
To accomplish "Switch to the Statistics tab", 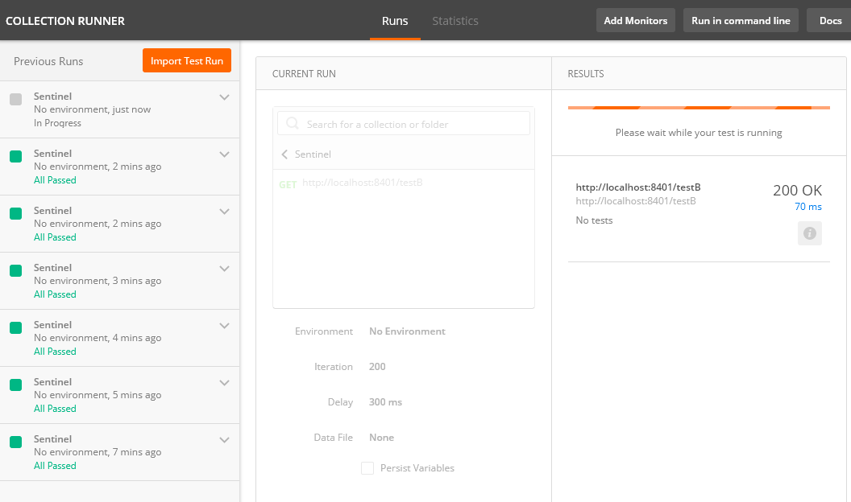I will (x=455, y=21).
